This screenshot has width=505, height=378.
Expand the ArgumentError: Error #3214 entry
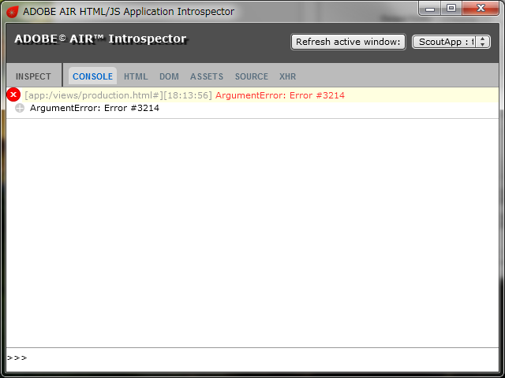[x=20, y=109]
